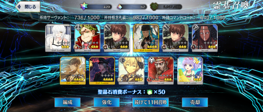Tap the back arrow beside 閉じる

pyautogui.click(x=20, y=7)
